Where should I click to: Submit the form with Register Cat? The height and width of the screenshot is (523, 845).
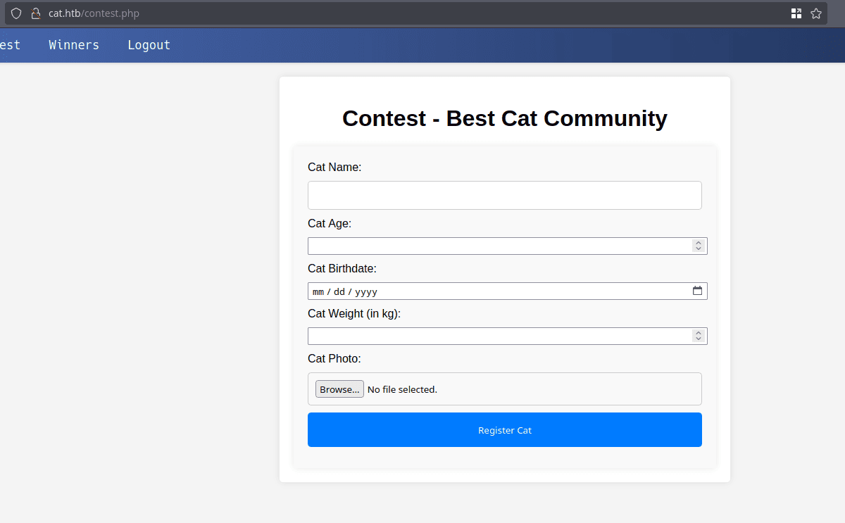click(504, 430)
